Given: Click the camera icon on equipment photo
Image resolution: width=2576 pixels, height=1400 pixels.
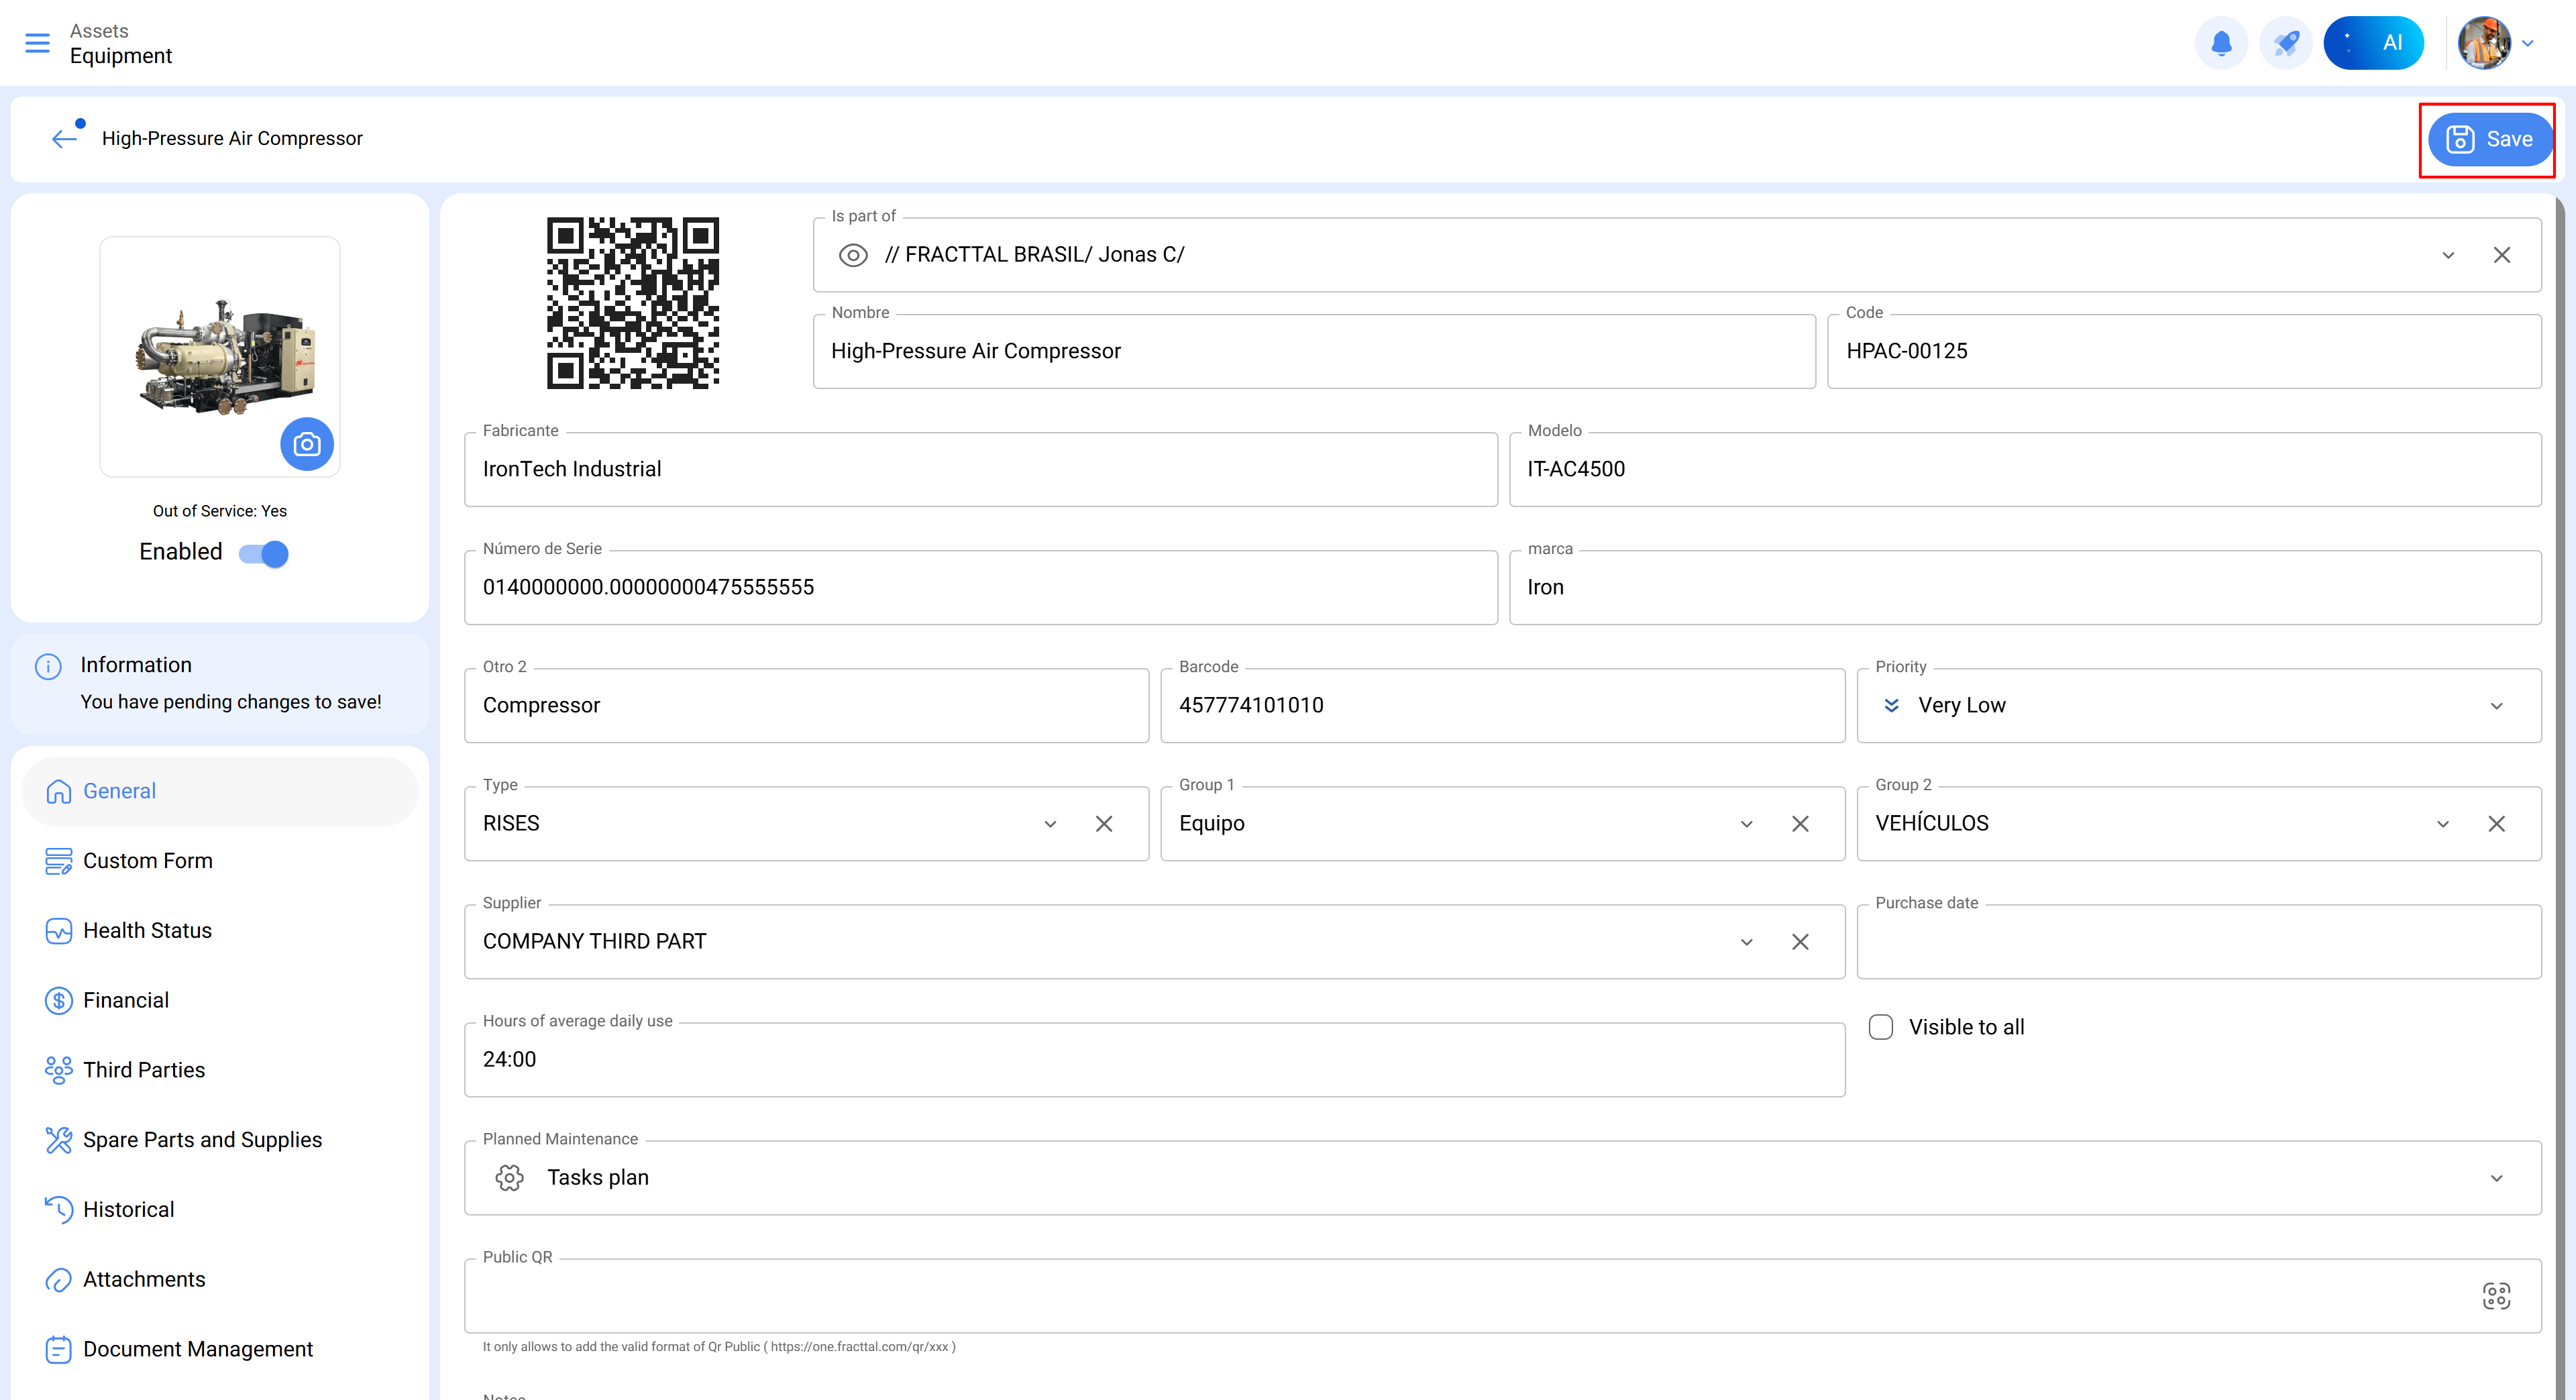Looking at the screenshot, I should 307,444.
